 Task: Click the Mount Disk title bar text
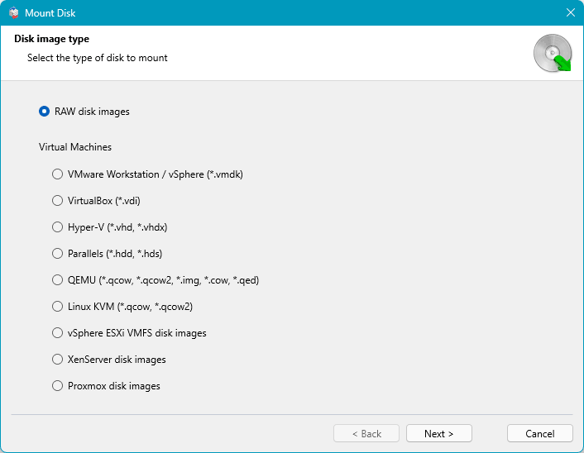pyautogui.click(x=55, y=13)
